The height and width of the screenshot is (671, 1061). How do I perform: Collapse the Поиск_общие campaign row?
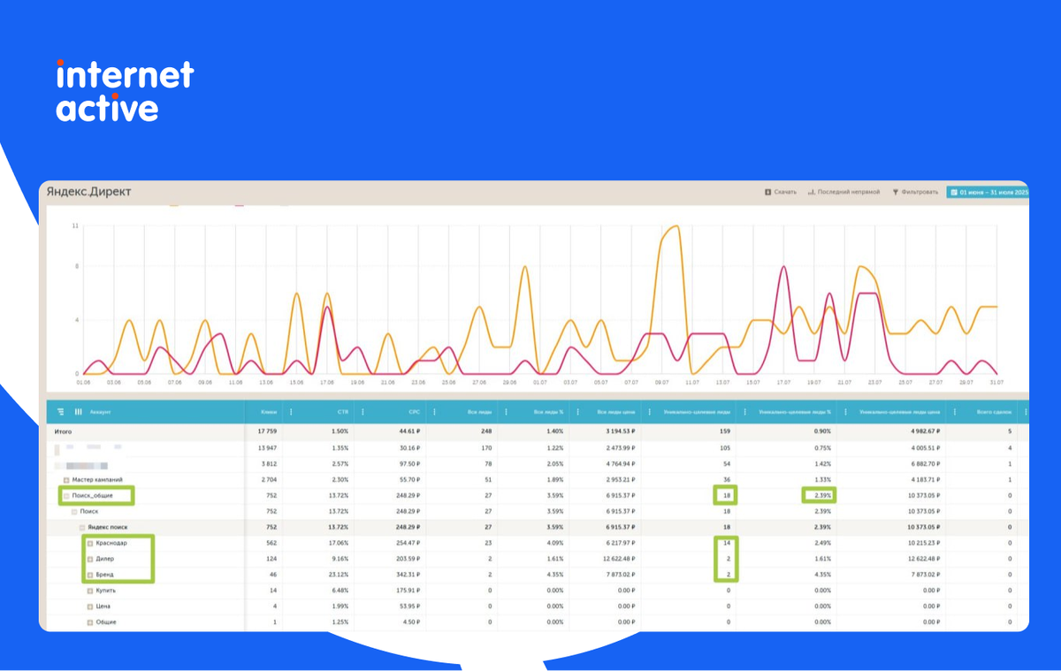click(66, 496)
